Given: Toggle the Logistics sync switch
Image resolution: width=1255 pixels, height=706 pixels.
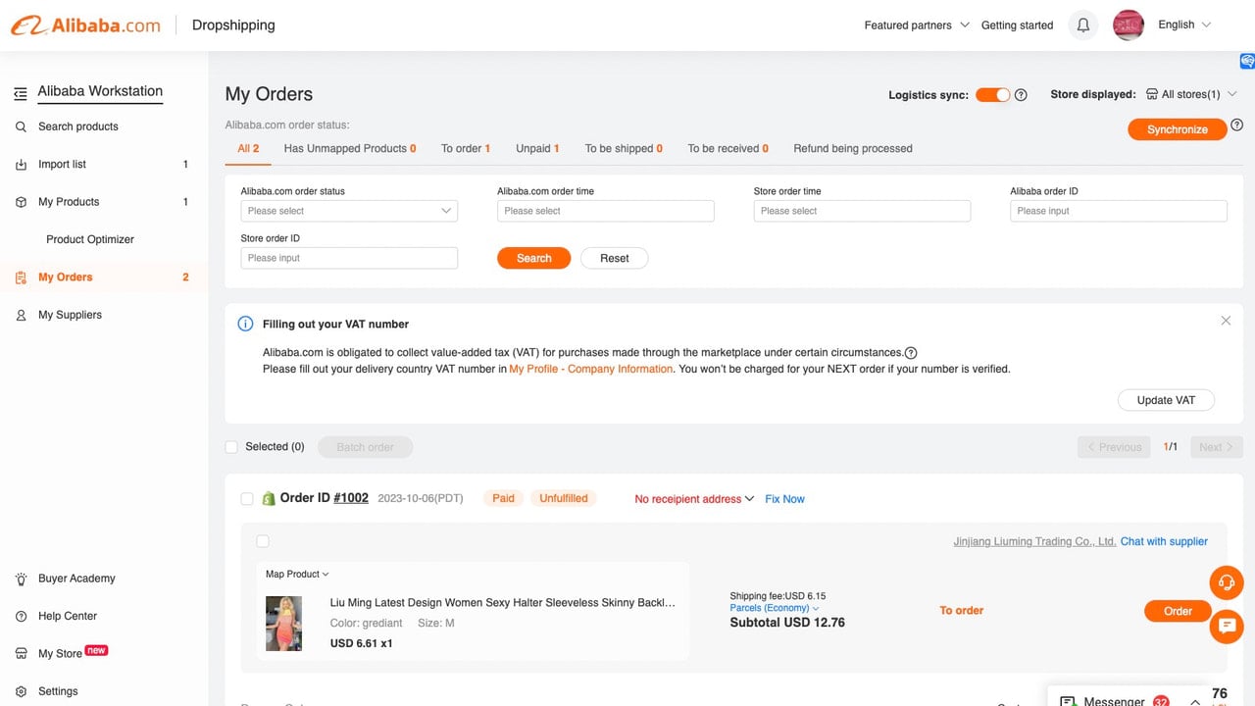Looking at the screenshot, I should (x=992, y=95).
